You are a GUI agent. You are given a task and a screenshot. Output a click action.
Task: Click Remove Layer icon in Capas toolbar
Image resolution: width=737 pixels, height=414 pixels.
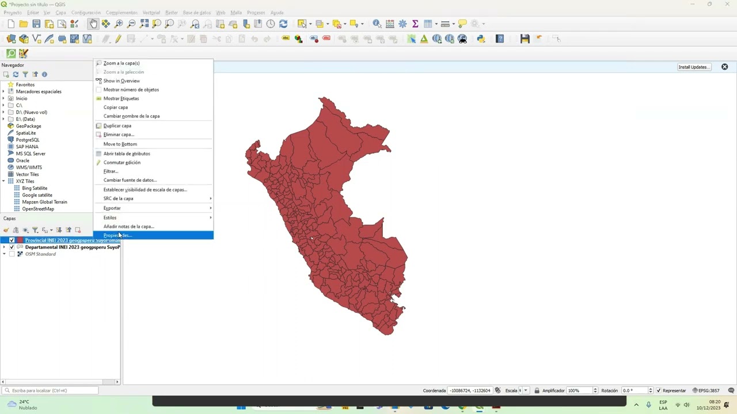78,230
